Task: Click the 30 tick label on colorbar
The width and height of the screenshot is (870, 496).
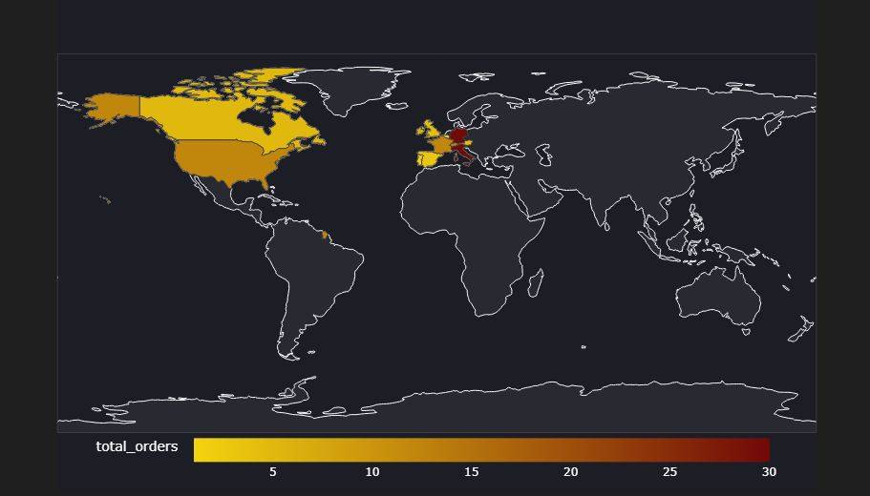Action: tap(769, 472)
